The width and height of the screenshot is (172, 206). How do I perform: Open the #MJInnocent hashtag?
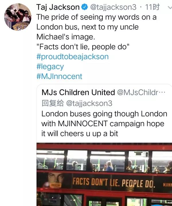pyautogui.click(x=59, y=76)
